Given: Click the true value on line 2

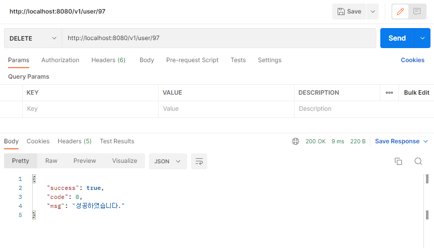Looking at the screenshot, I should pos(93,188).
